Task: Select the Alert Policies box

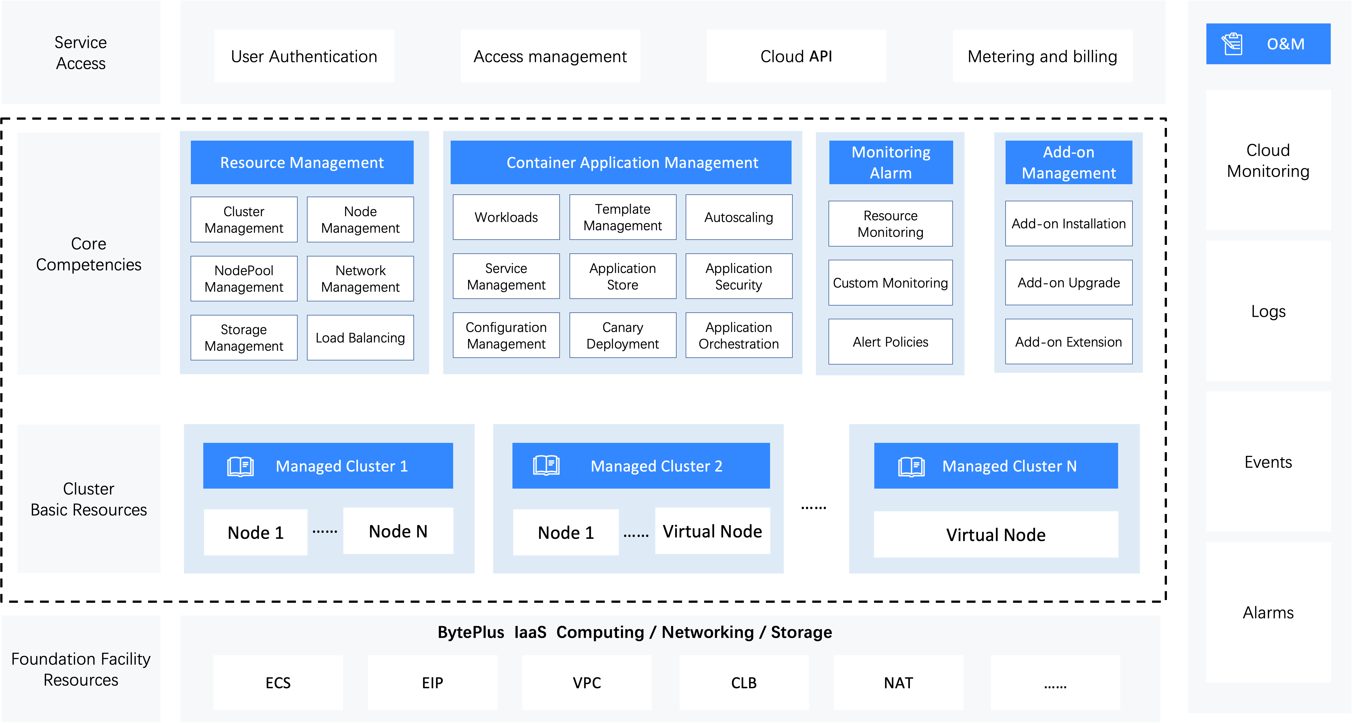Action: click(x=891, y=342)
